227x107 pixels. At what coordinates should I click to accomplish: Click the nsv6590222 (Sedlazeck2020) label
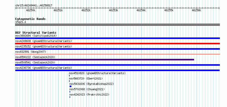point(35,57)
